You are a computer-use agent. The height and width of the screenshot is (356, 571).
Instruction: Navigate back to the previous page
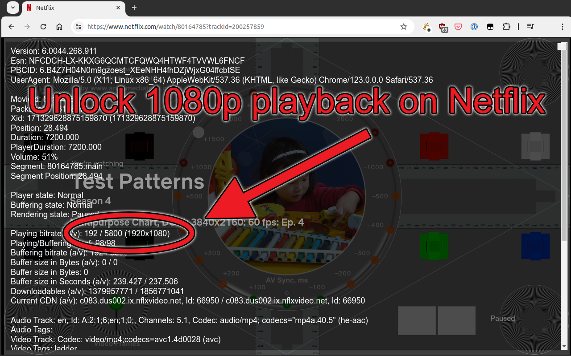(12, 27)
